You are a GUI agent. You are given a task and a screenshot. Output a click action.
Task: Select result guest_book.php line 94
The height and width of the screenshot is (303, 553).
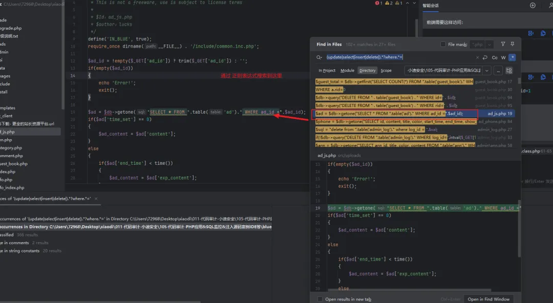click(x=414, y=98)
